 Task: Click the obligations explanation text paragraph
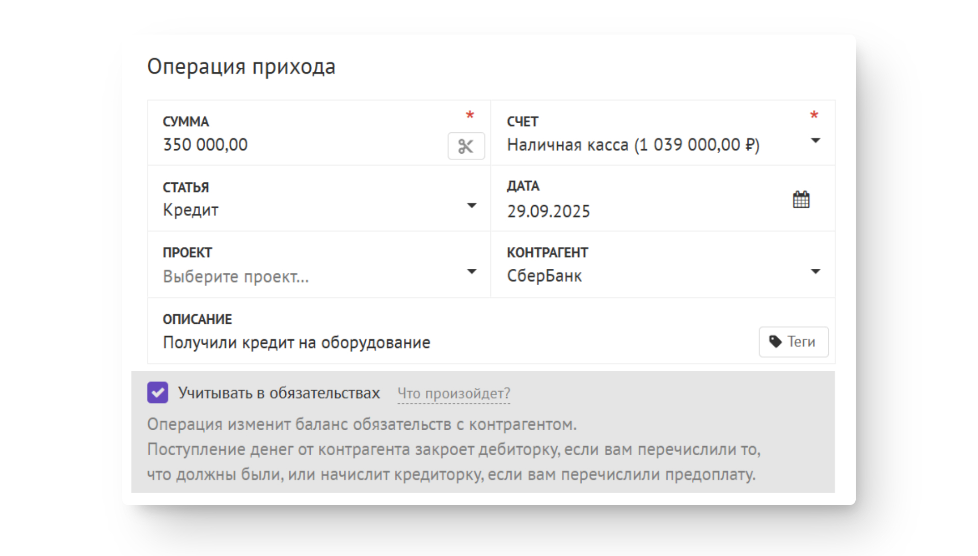click(x=453, y=450)
